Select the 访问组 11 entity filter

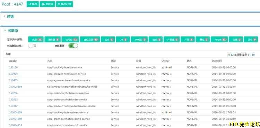(x=70, y=40)
